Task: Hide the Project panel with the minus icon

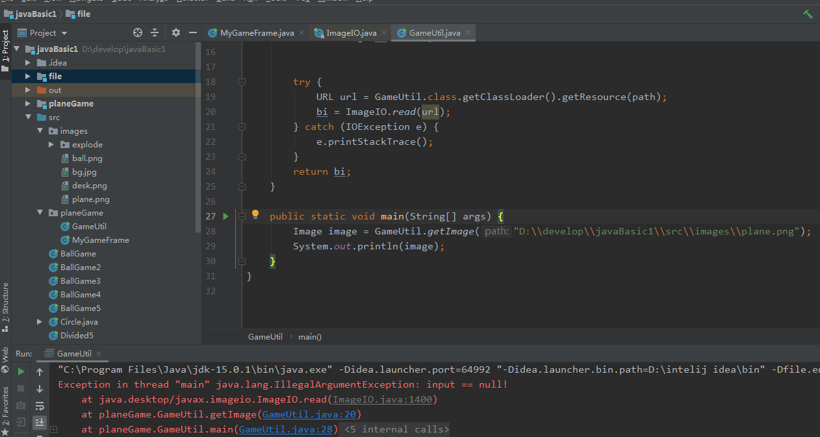Action: pyautogui.click(x=192, y=32)
